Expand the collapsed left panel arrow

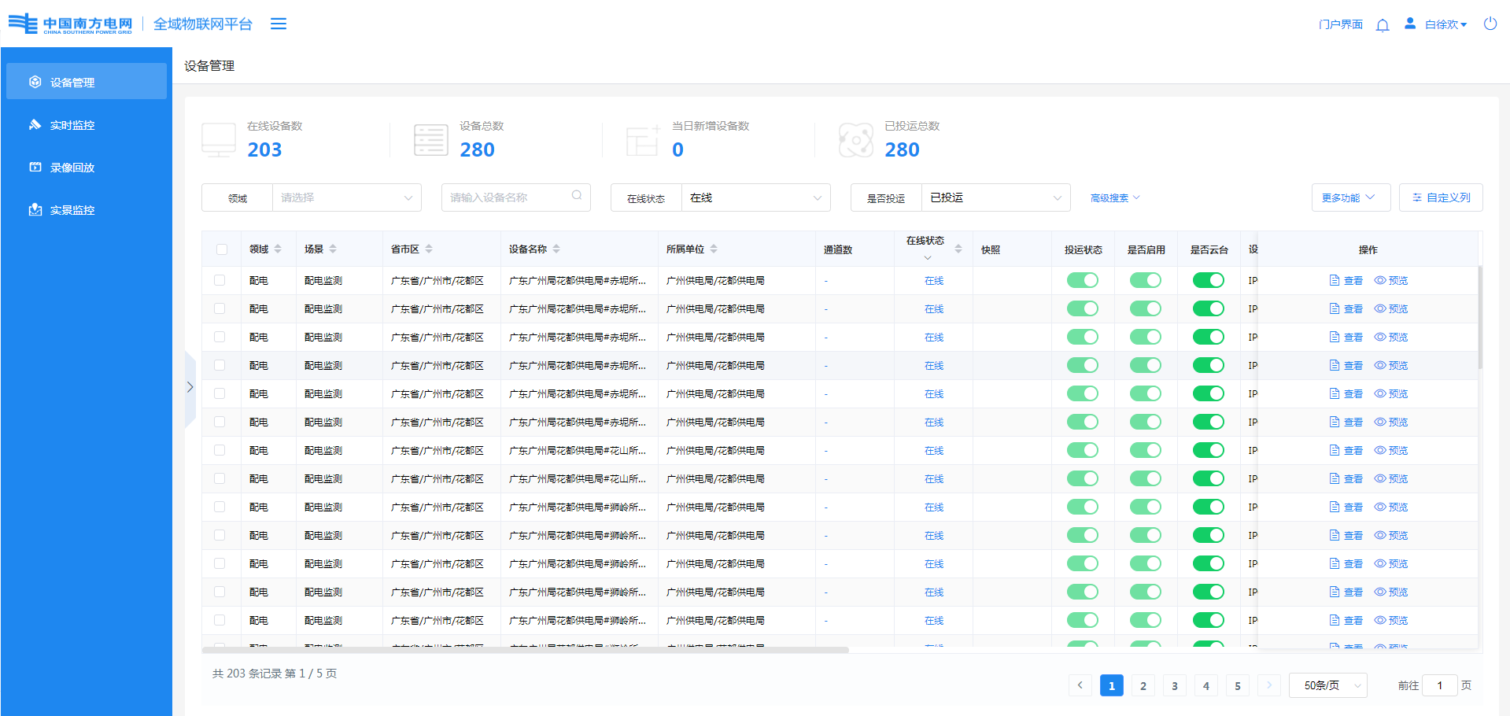(190, 387)
